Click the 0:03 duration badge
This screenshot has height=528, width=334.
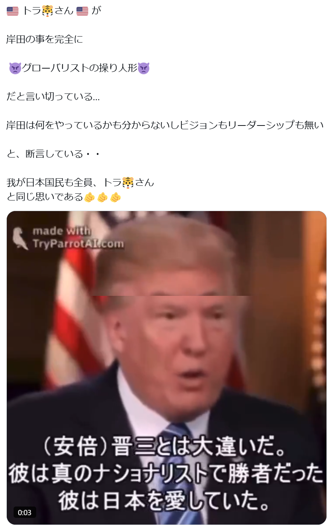[25, 512]
